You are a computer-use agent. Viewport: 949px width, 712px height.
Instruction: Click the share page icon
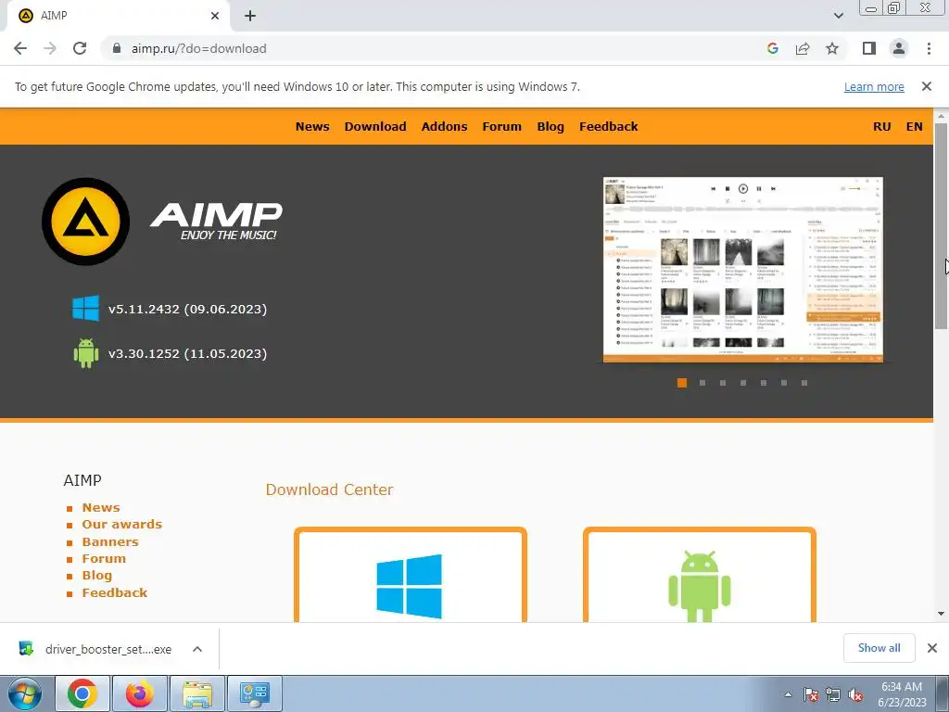(x=803, y=48)
